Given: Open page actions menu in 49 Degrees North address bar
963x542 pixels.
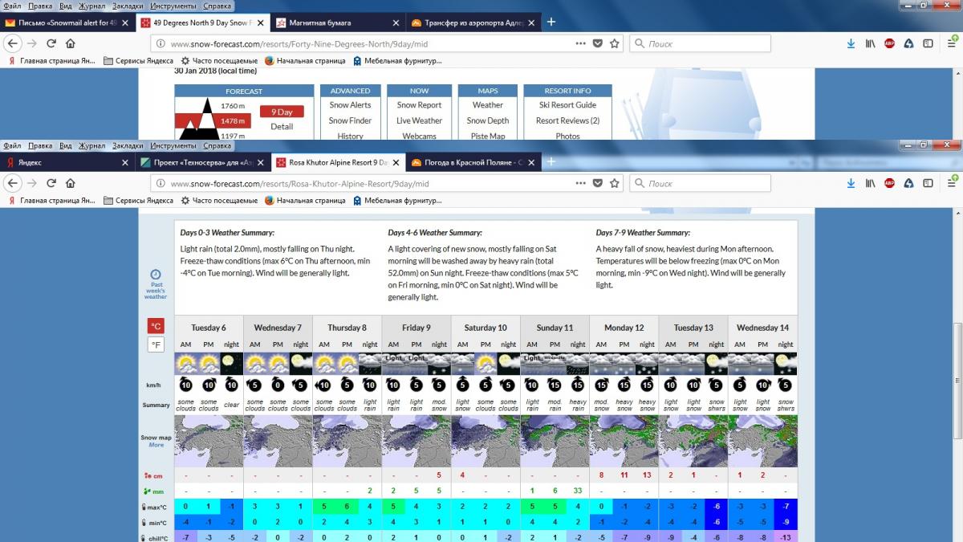Looking at the screenshot, I should (x=580, y=43).
